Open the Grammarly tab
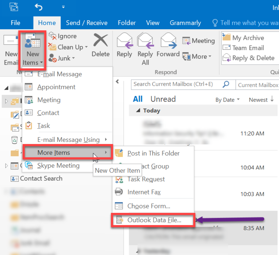279x255 pixels. pyautogui.click(x=185, y=23)
